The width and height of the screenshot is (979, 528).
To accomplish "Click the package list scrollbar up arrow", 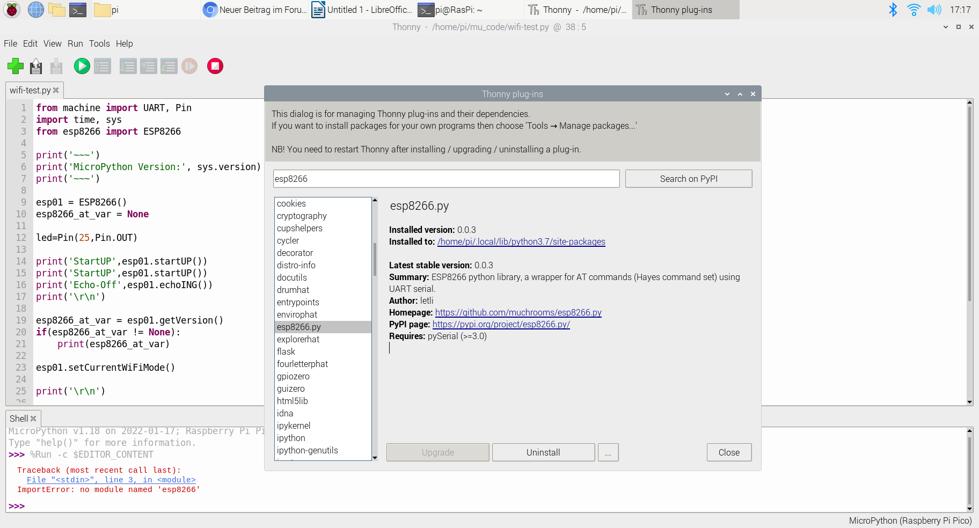I will coord(375,200).
